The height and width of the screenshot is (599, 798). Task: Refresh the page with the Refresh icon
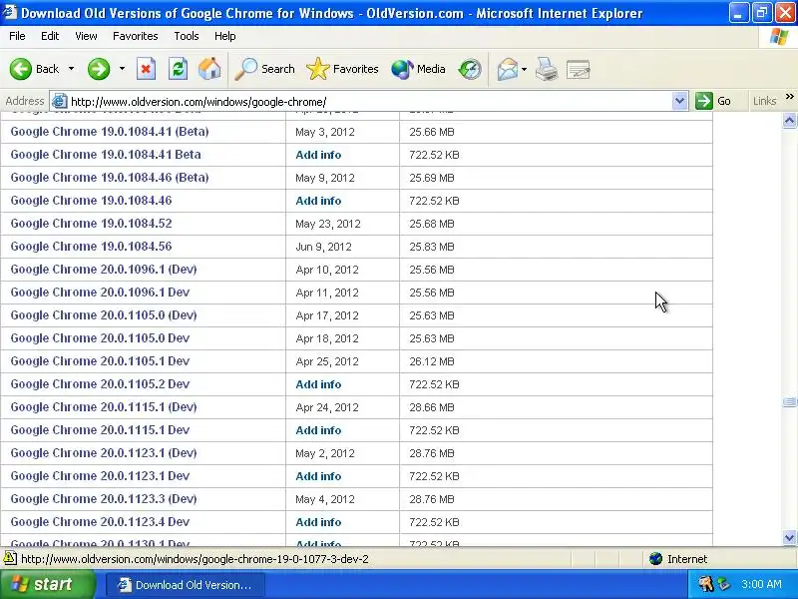178,69
